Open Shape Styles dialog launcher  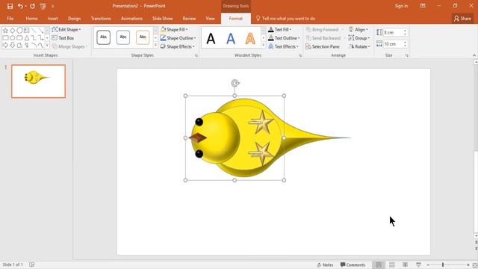coord(196,55)
